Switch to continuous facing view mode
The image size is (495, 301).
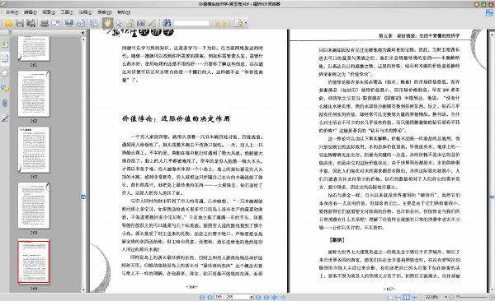click(x=414, y=297)
